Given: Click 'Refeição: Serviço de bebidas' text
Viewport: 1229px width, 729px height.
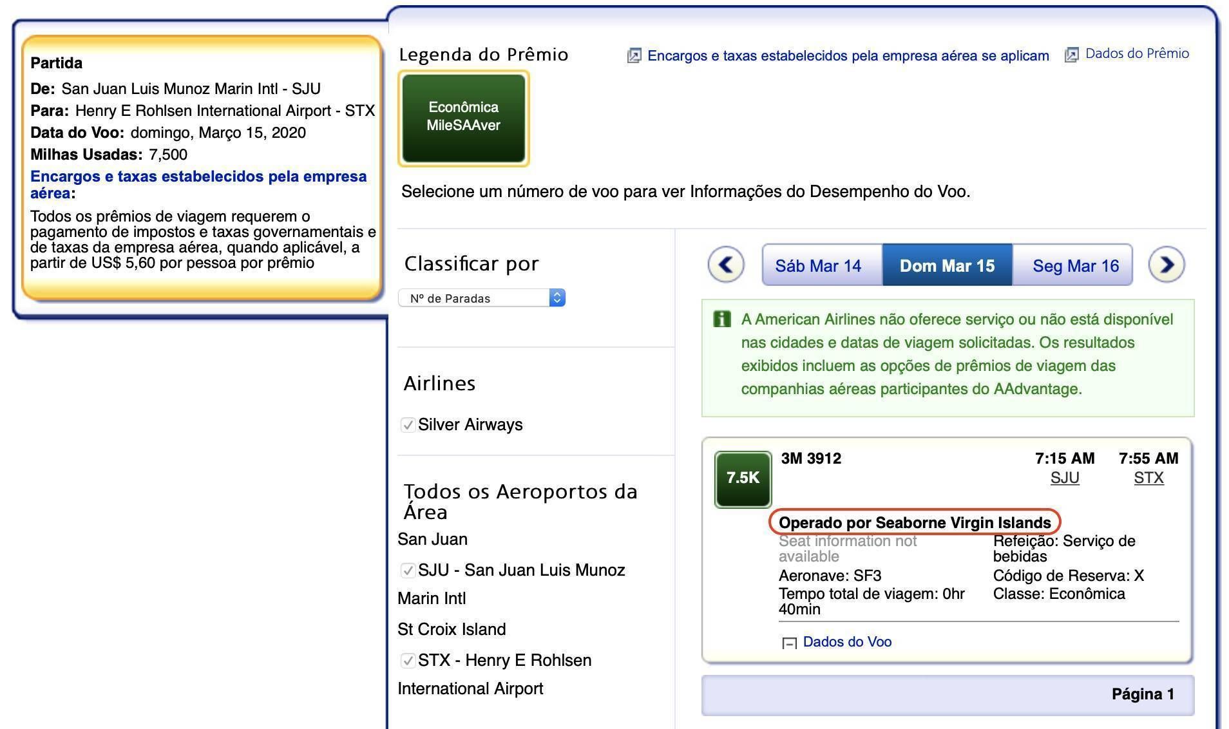Looking at the screenshot, I should click(1064, 549).
